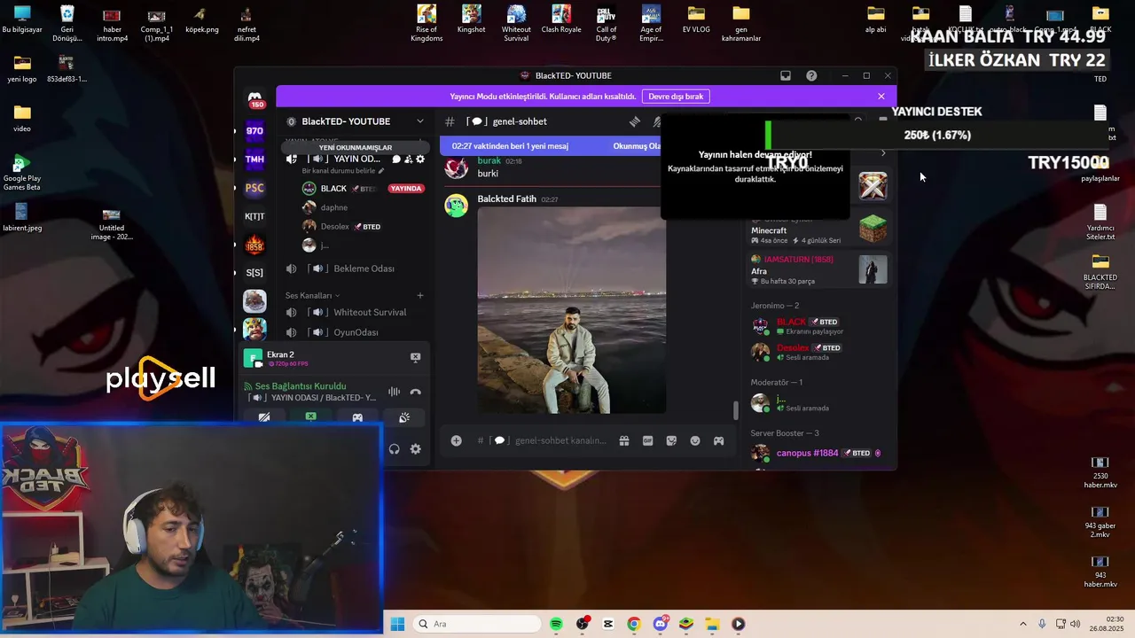The height and width of the screenshot is (638, 1135).
Task: Dismiss the streamer mode banner
Action: point(881,96)
